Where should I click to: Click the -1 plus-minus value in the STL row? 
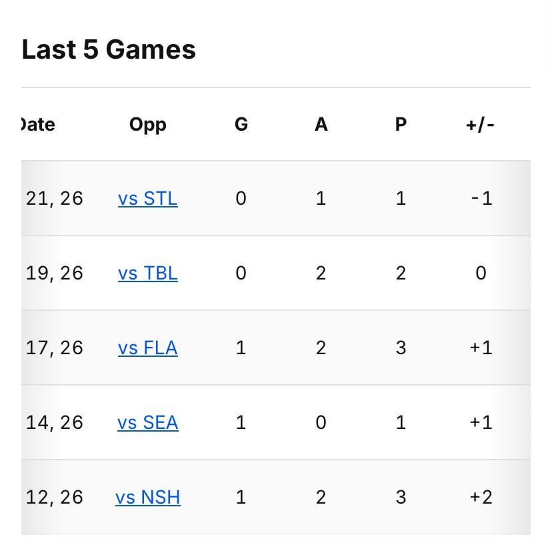click(x=481, y=198)
